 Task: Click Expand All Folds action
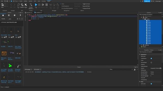[x=86, y=6]
